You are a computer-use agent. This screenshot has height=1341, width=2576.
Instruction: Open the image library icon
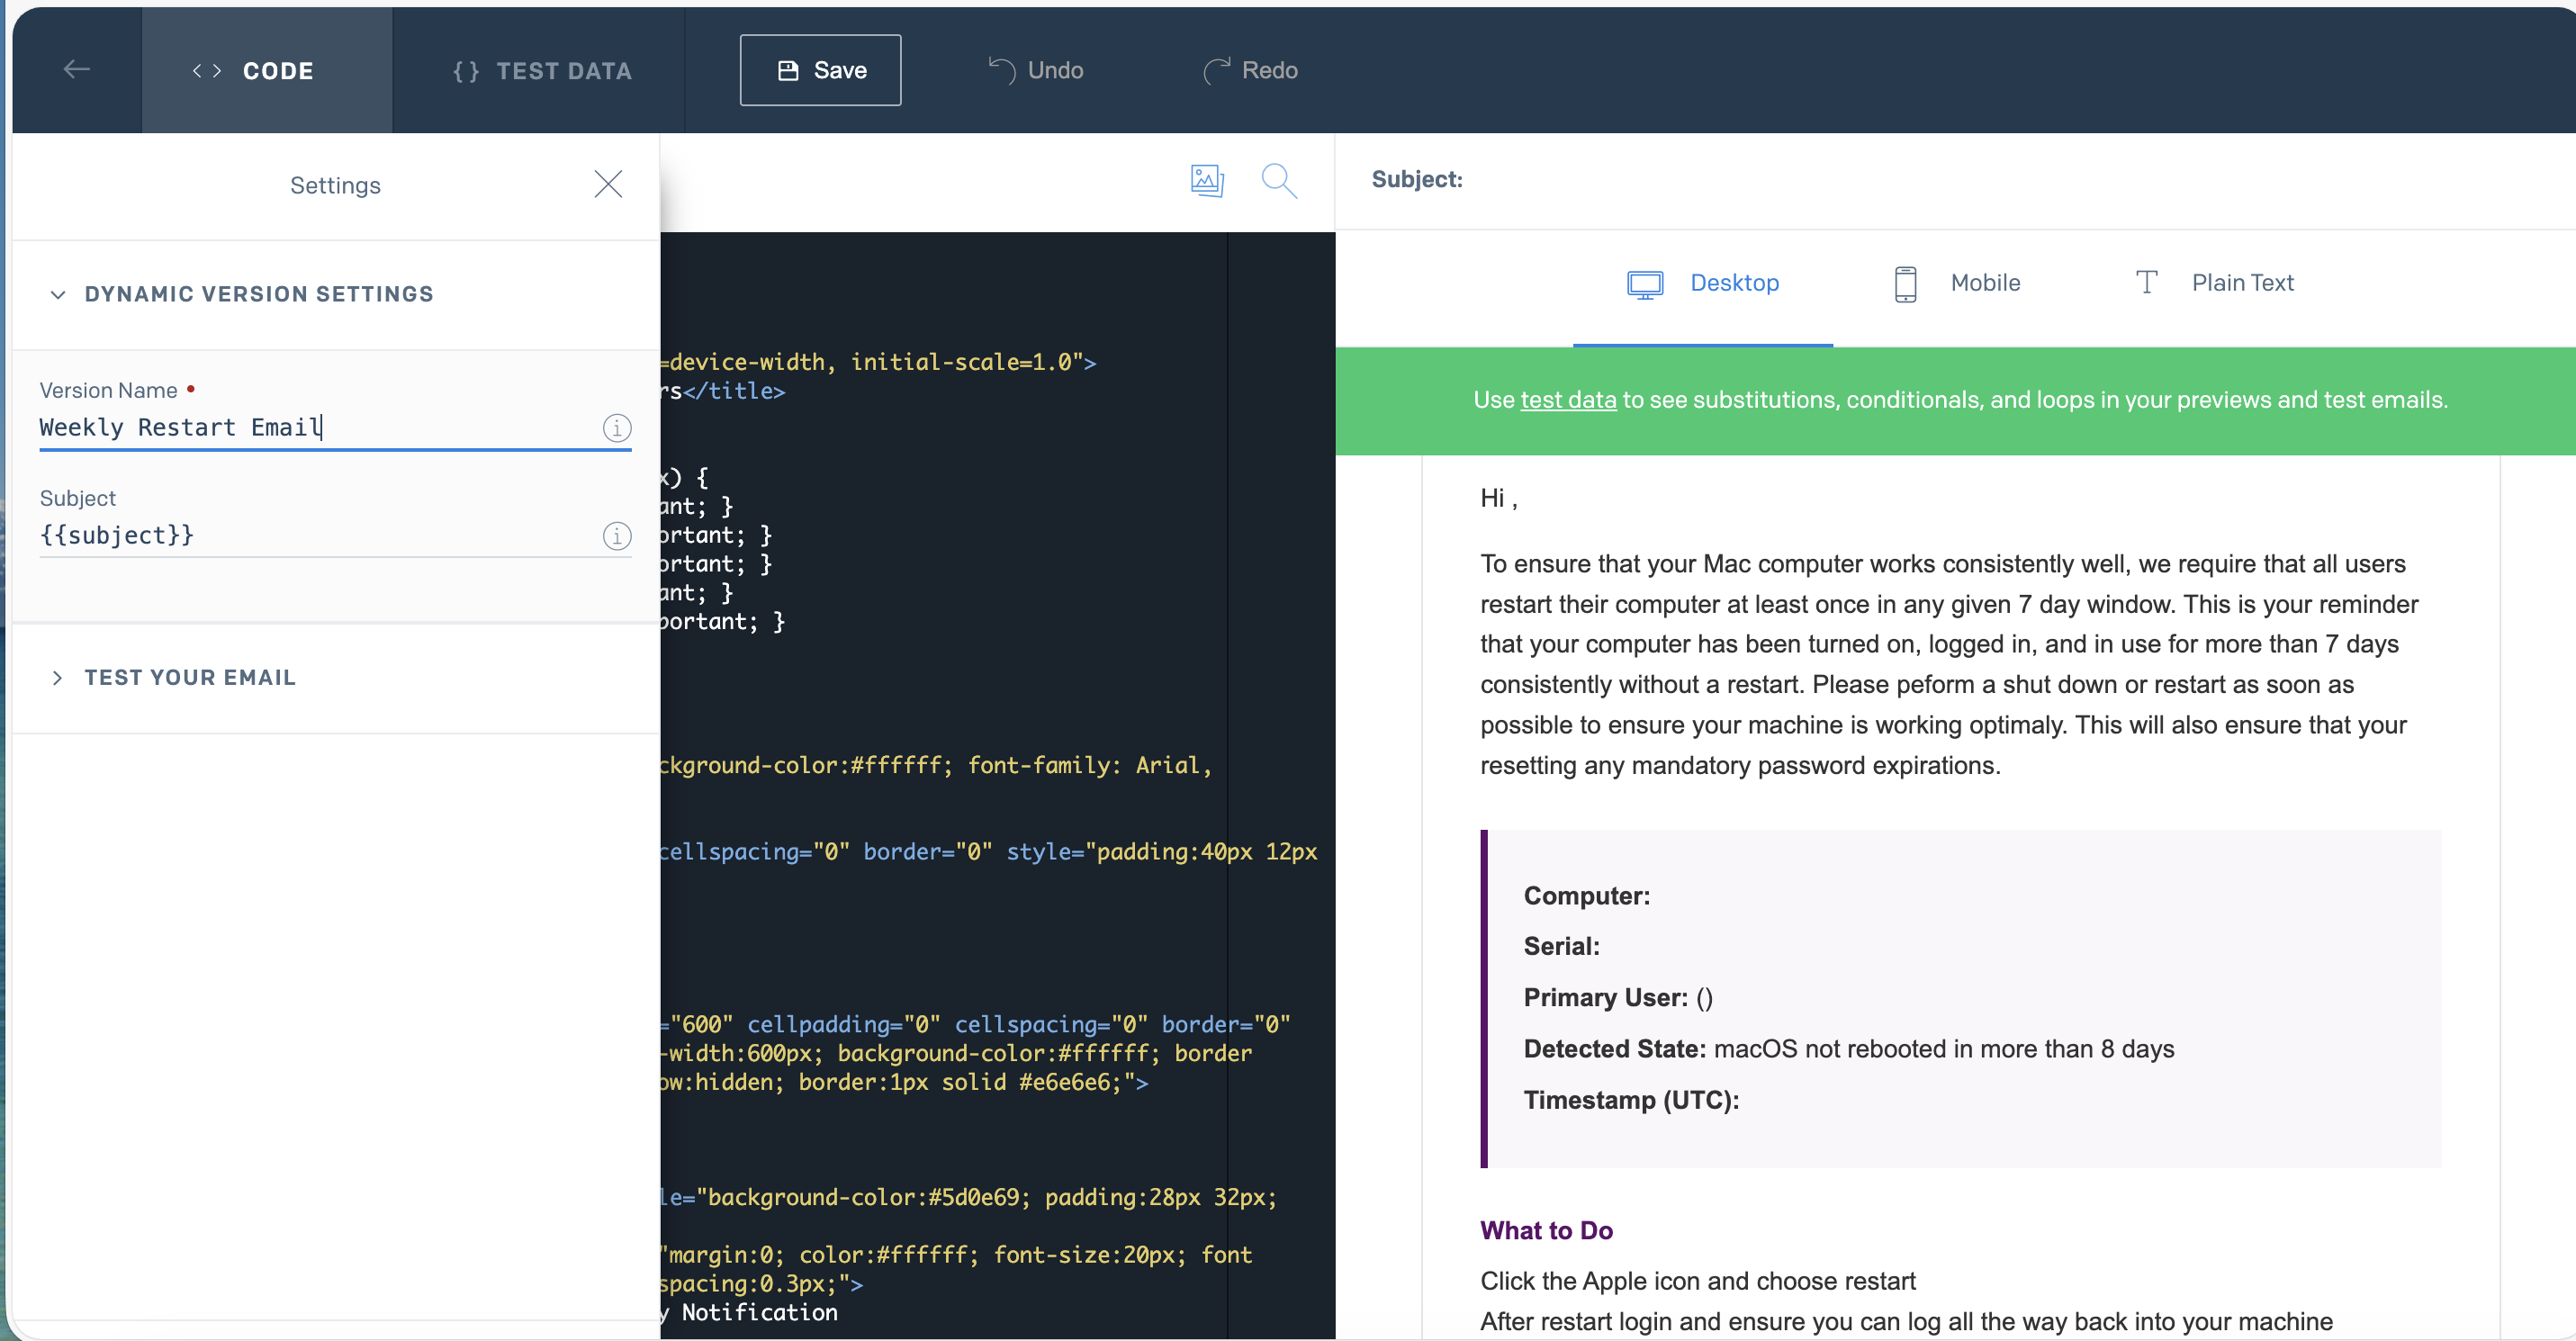click(1207, 180)
